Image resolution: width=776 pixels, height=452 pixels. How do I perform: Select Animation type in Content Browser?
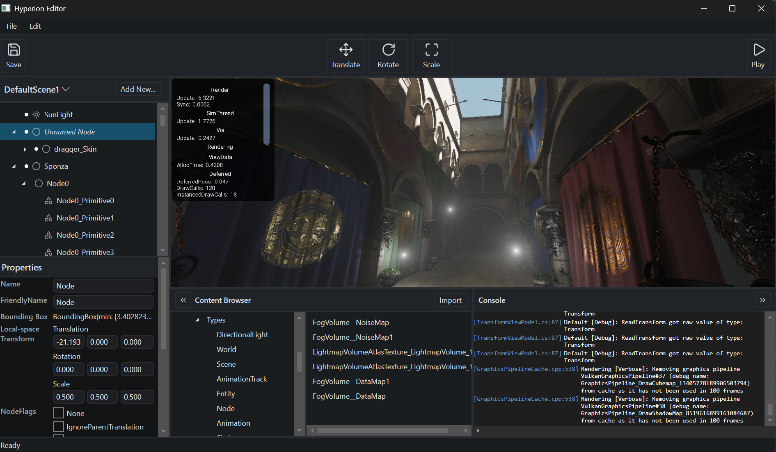233,423
